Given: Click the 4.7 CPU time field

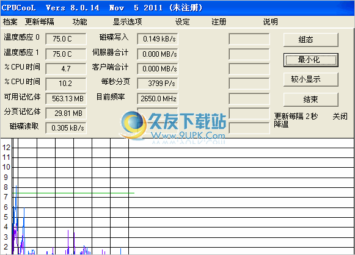Looking at the screenshot, I should click(66, 68).
